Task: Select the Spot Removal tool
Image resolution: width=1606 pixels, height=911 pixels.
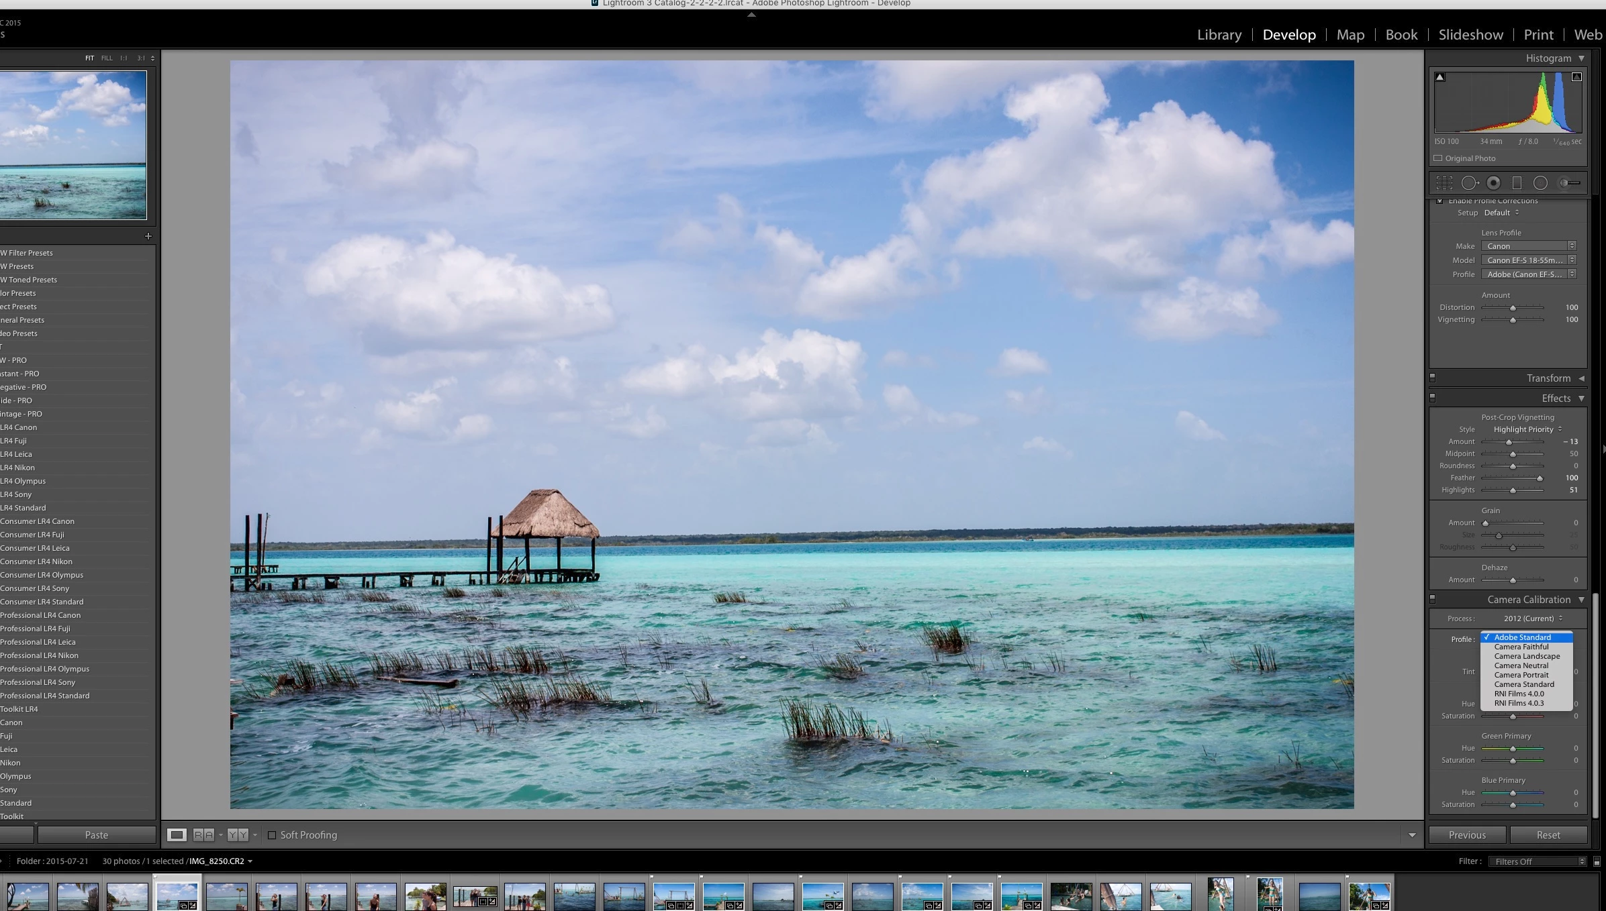Action: coord(1469,182)
